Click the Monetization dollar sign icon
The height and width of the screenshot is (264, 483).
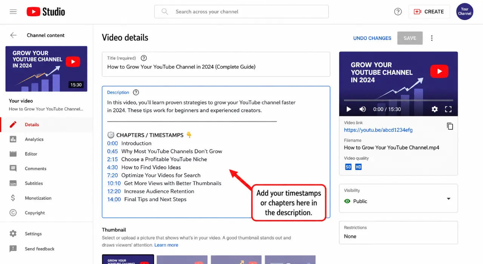click(x=13, y=198)
